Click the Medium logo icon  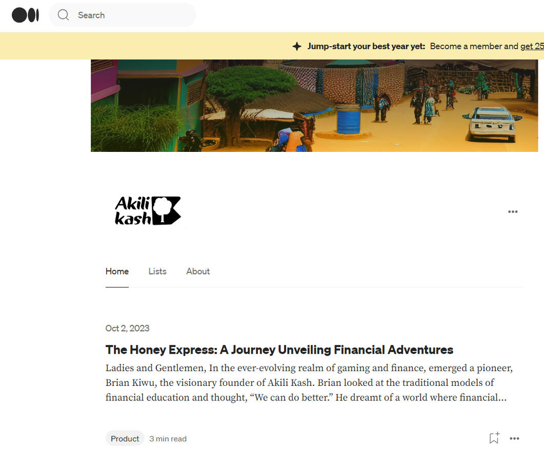pos(25,15)
